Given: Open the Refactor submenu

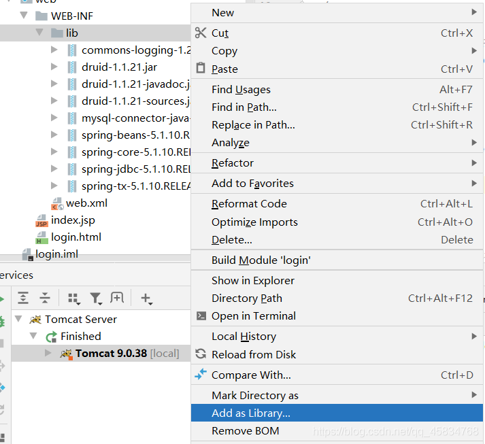Looking at the screenshot, I should click(337, 163).
